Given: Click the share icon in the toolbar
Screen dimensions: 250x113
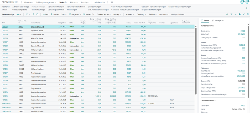Looking at the screenshot, I should (x=227, y=14).
